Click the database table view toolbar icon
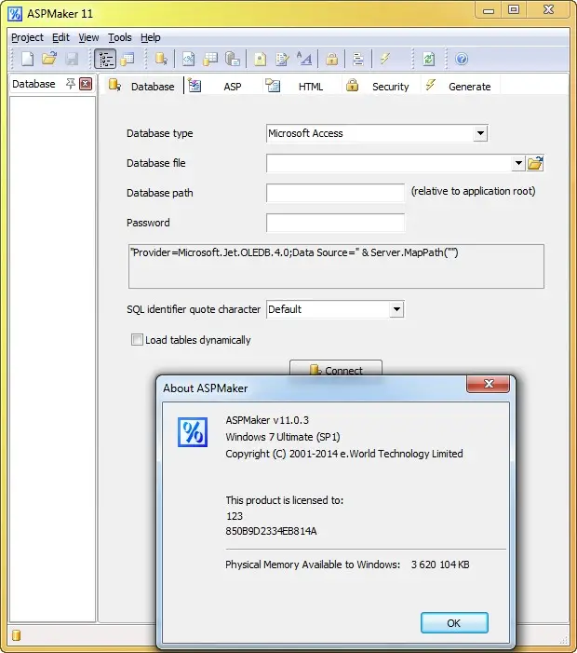The width and height of the screenshot is (577, 653). pyautogui.click(x=127, y=59)
